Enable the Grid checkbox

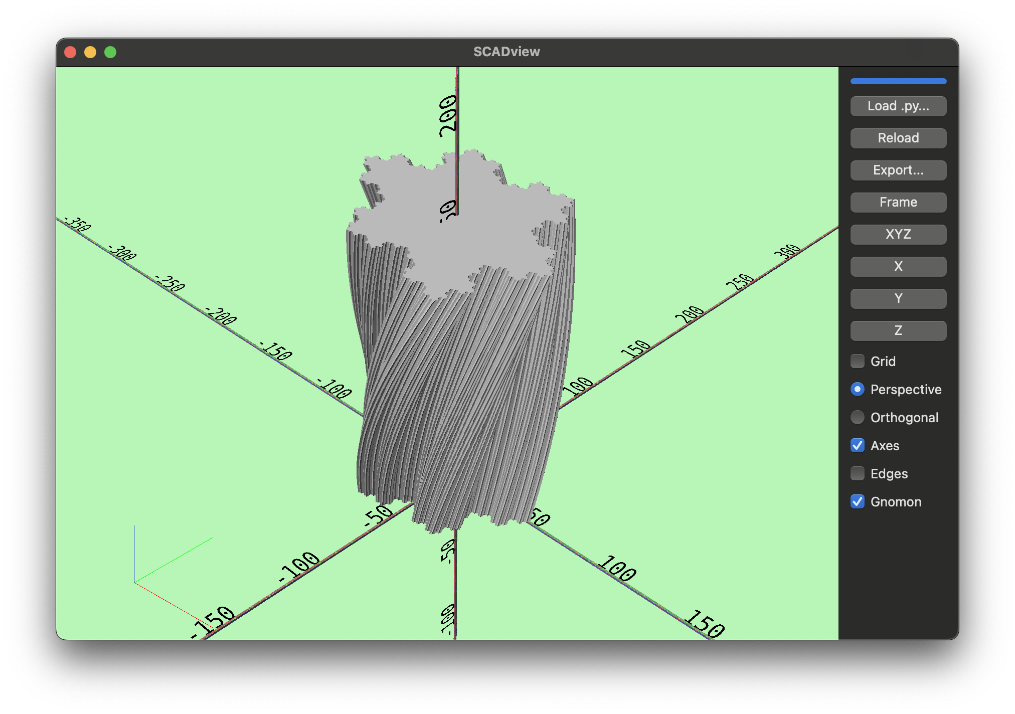[x=858, y=361]
